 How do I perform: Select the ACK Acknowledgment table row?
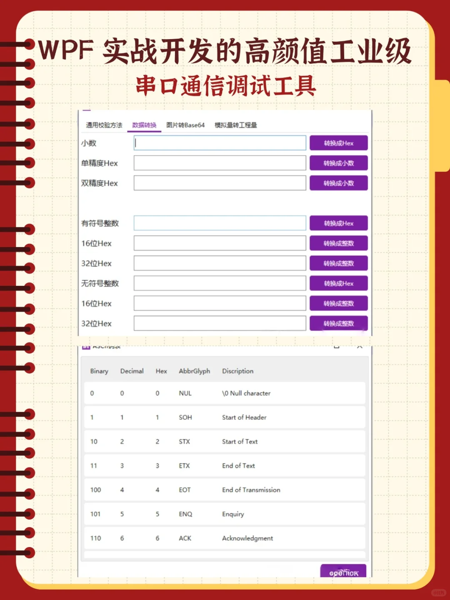225,538
